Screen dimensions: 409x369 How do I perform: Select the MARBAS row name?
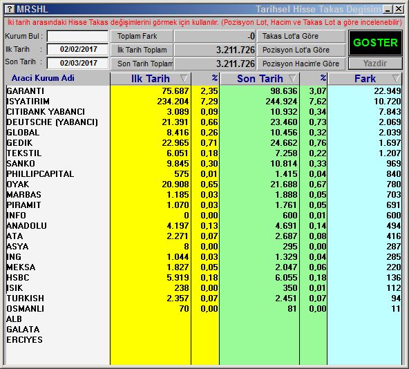tap(23, 195)
